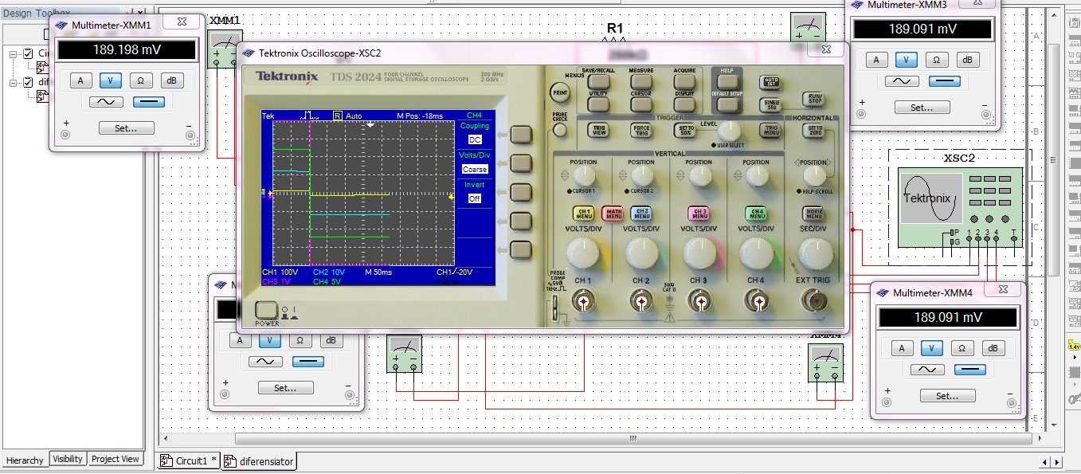The width and height of the screenshot is (1081, 474).
Task: Select dB mode on partially hidden lower-left multimeter
Action: [331, 340]
